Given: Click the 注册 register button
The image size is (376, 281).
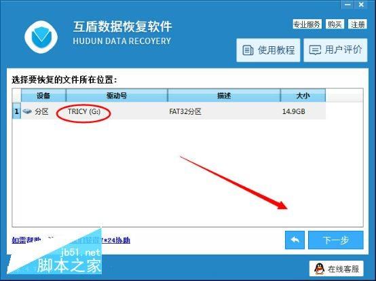Looking at the screenshot, I should pyautogui.click(x=358, y=24).
